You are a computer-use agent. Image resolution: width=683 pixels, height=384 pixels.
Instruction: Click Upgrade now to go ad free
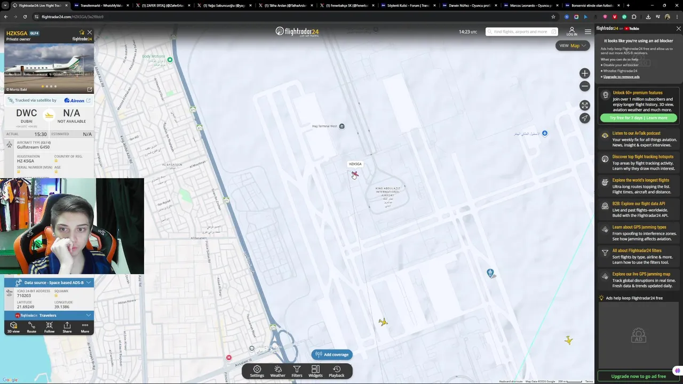tap(639, 377)
